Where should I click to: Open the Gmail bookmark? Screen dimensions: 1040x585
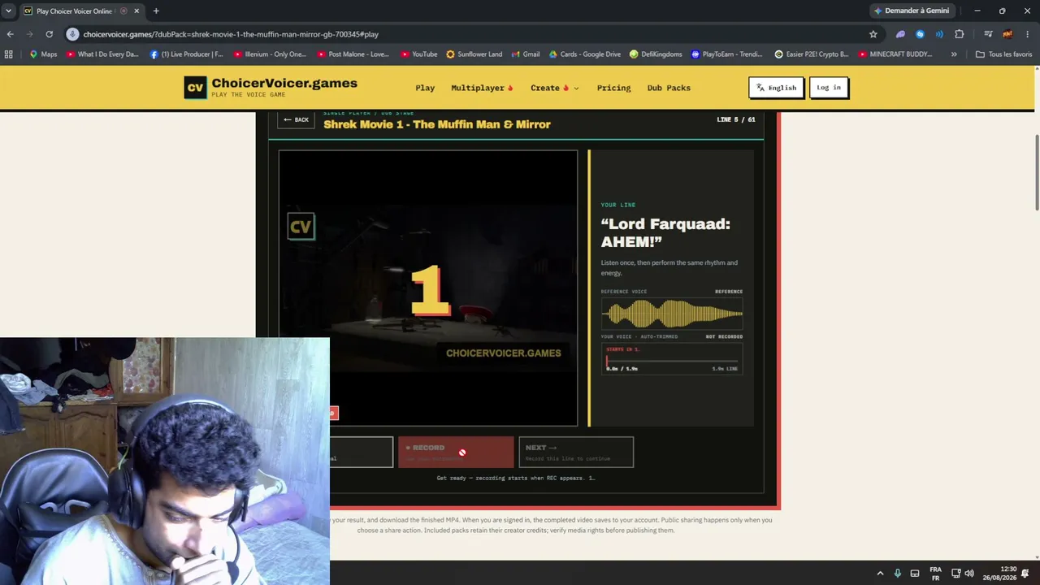point(526,54)
